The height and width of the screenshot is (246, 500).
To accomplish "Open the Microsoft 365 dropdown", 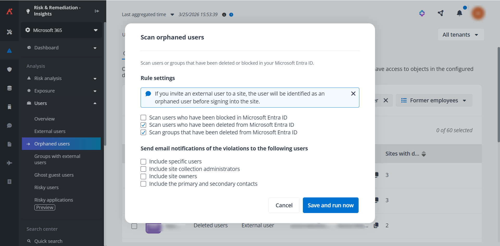I will [61, 30].
